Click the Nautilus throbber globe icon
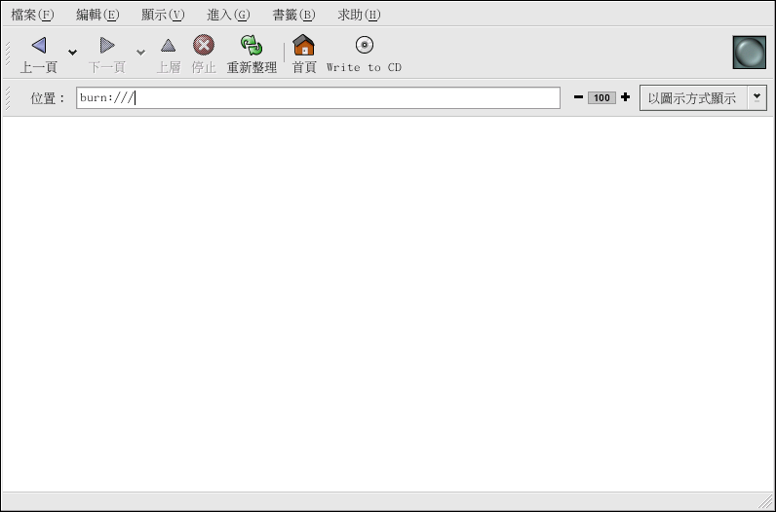The image size is (776, 512). [749, 53]
